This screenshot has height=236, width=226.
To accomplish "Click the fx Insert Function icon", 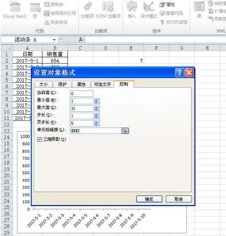I will pyautogui.click(x=81, y=40).
